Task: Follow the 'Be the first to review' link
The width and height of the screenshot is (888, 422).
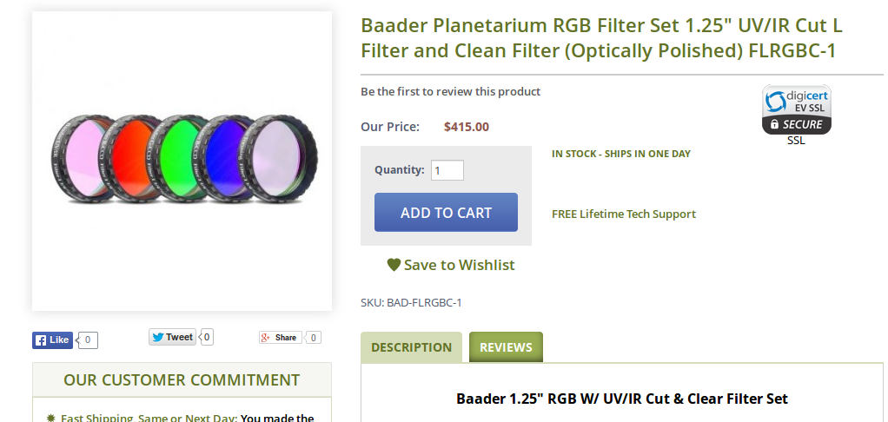Action: click(x=450, y=91)
